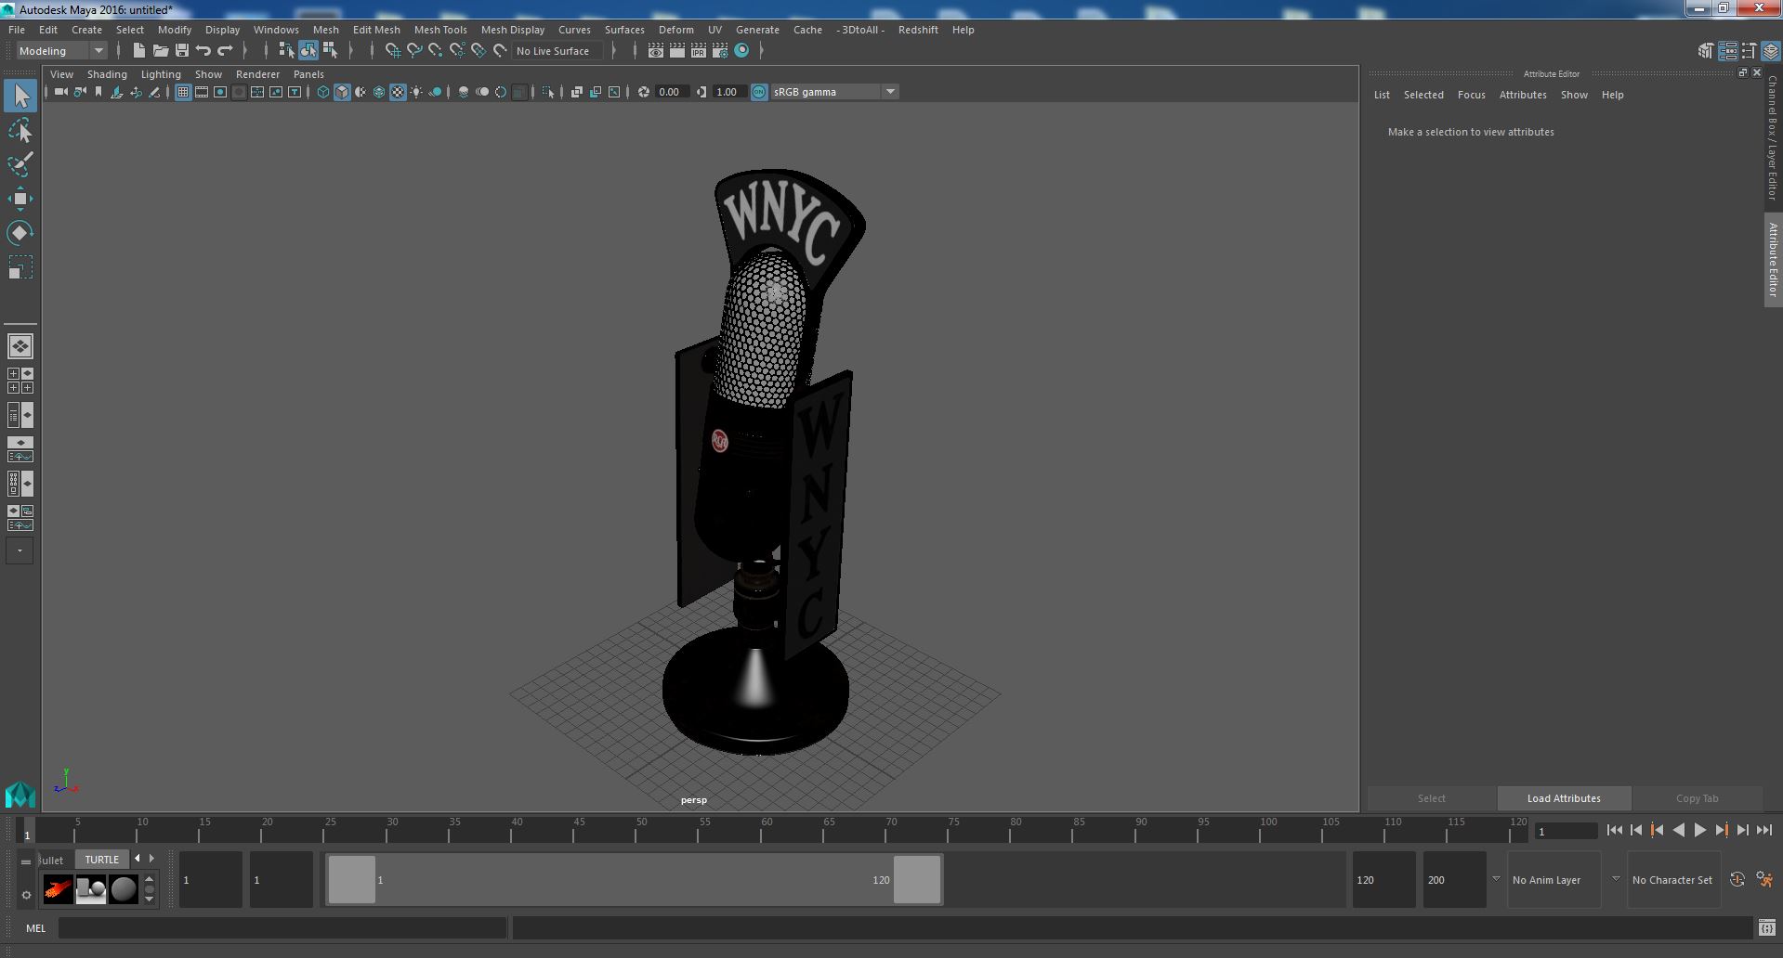The image size is (1783, 958).
Task: Open the Modeling menu set dropdown
Action: [x=61, y=51]
